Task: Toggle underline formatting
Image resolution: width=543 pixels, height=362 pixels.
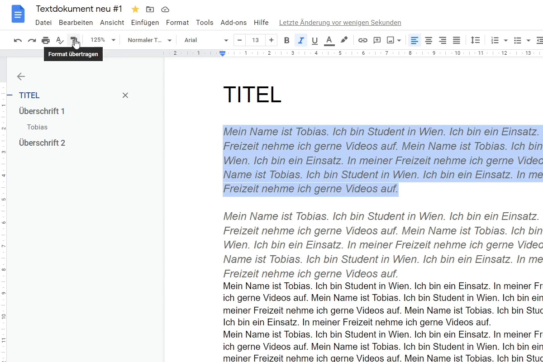Action: point(315,40)
